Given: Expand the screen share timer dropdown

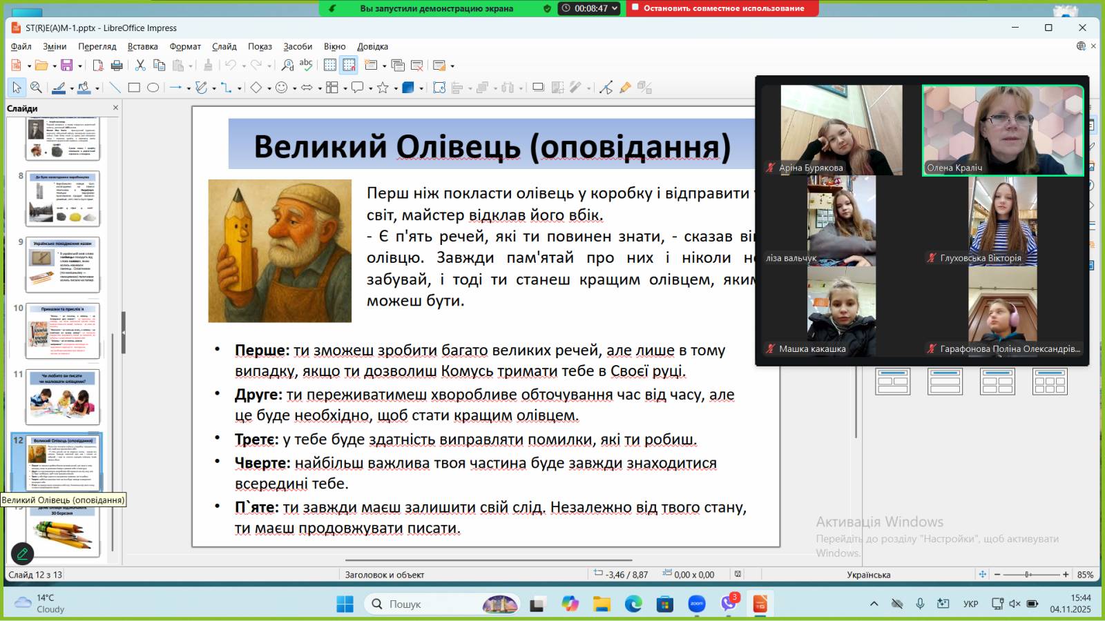Looking at the screenshot, I should click(x=614, y=9).
